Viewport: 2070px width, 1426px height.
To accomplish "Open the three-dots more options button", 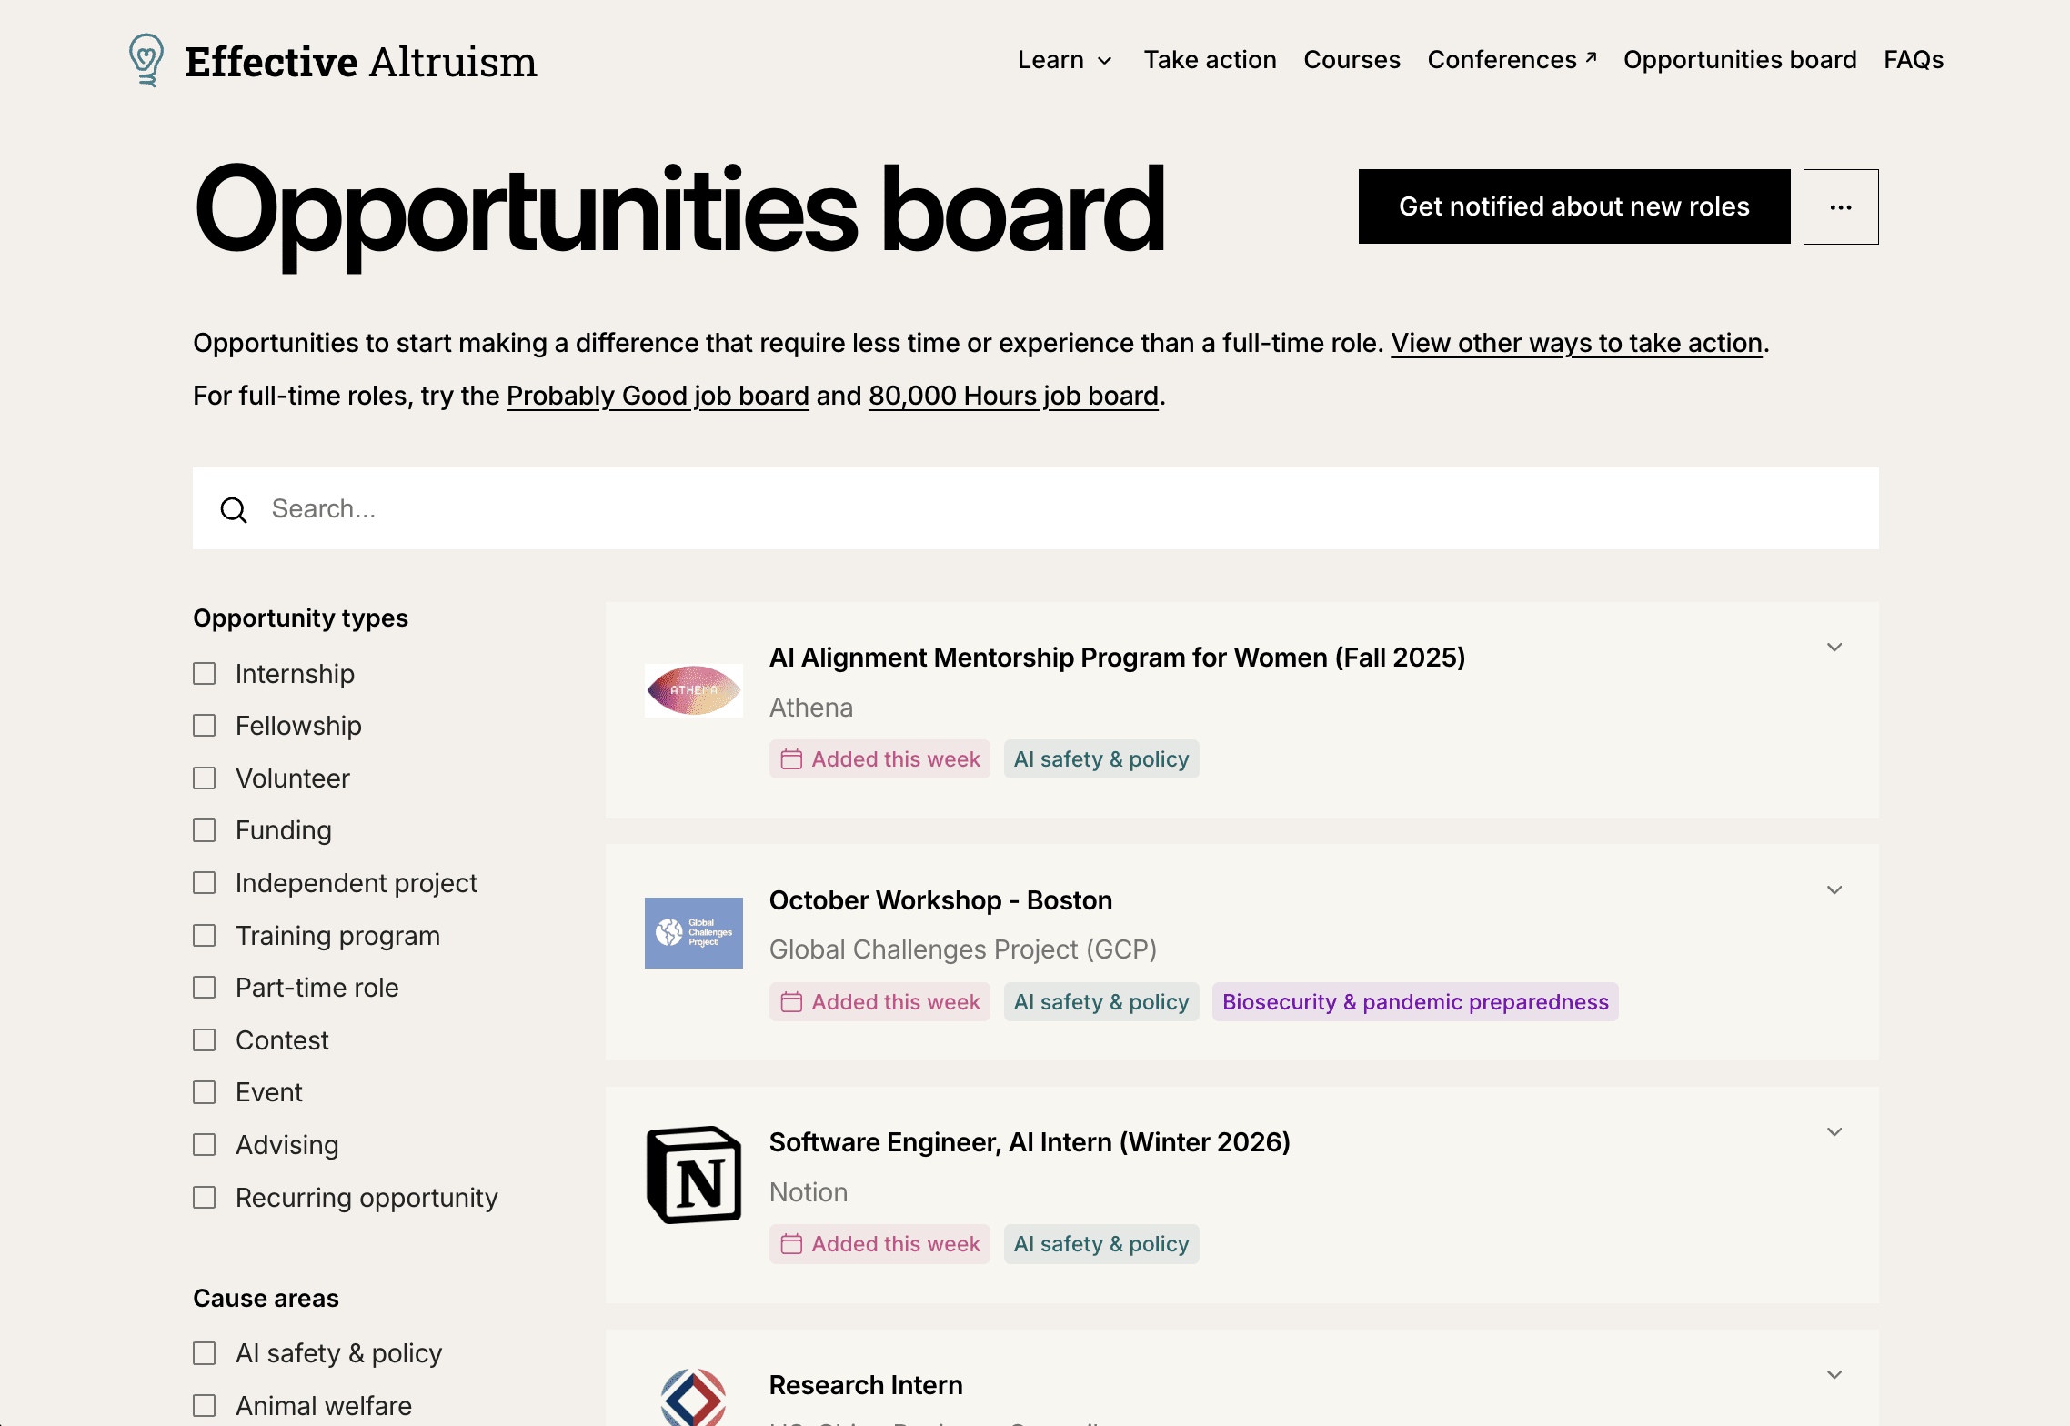I will [1840, 207].
